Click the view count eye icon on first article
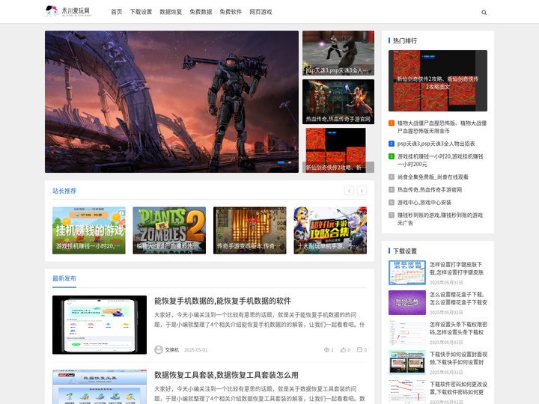Image resolution: width=539 pixels, height=404 pixels. pos(326,349)
